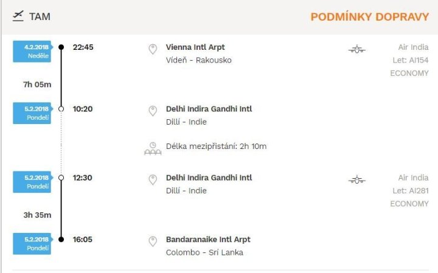Viewport: 438px width, 273px height.
Task: Select the 4.2.2018 Neděle date badge
Action: click(x=32, y=50)
